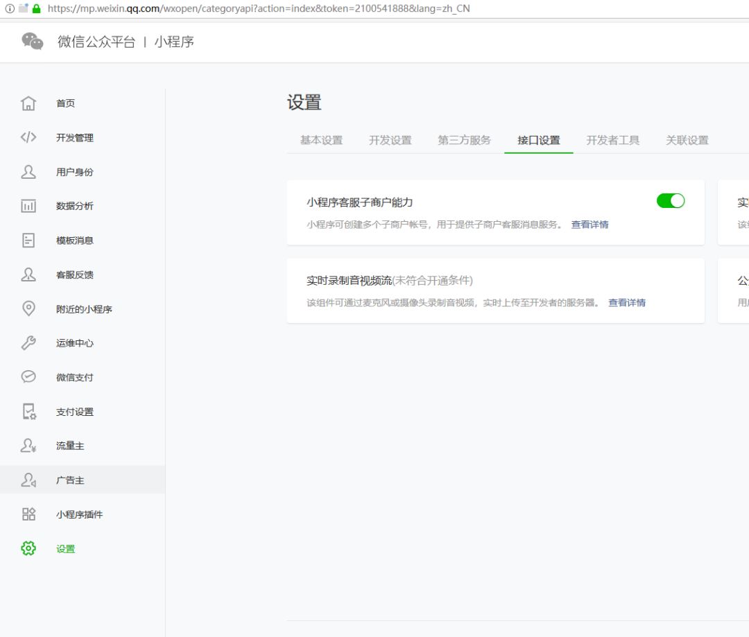Click the 开发管理 code brackets icon
Viewport: 749px width, 637px height.
click(28, 137)
